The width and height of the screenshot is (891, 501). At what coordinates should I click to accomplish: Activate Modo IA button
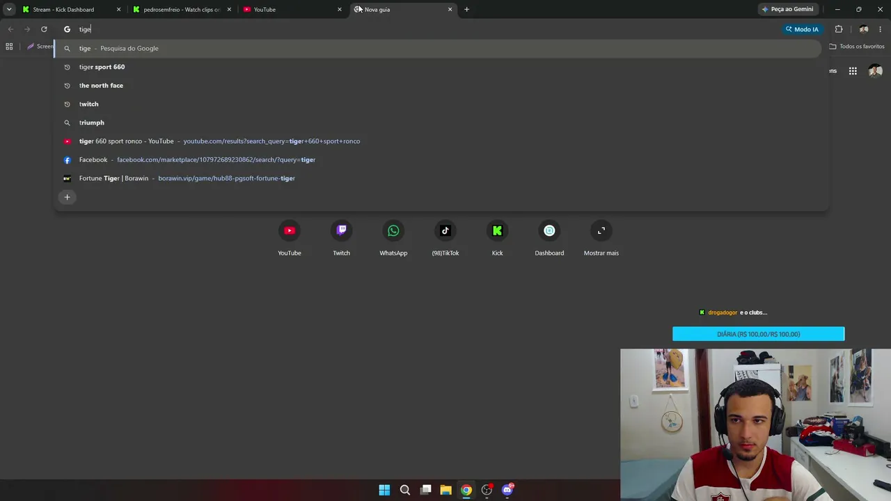coord(802,29)
